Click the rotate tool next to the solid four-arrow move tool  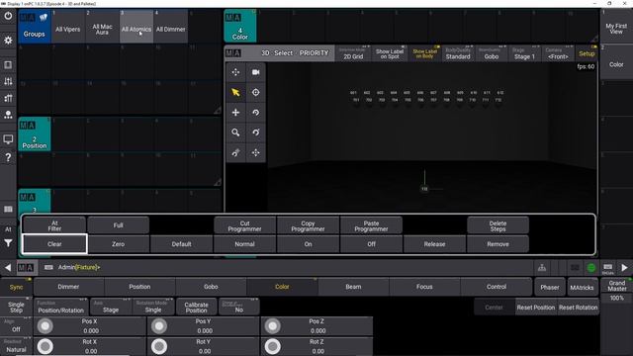tap(255, 113)
